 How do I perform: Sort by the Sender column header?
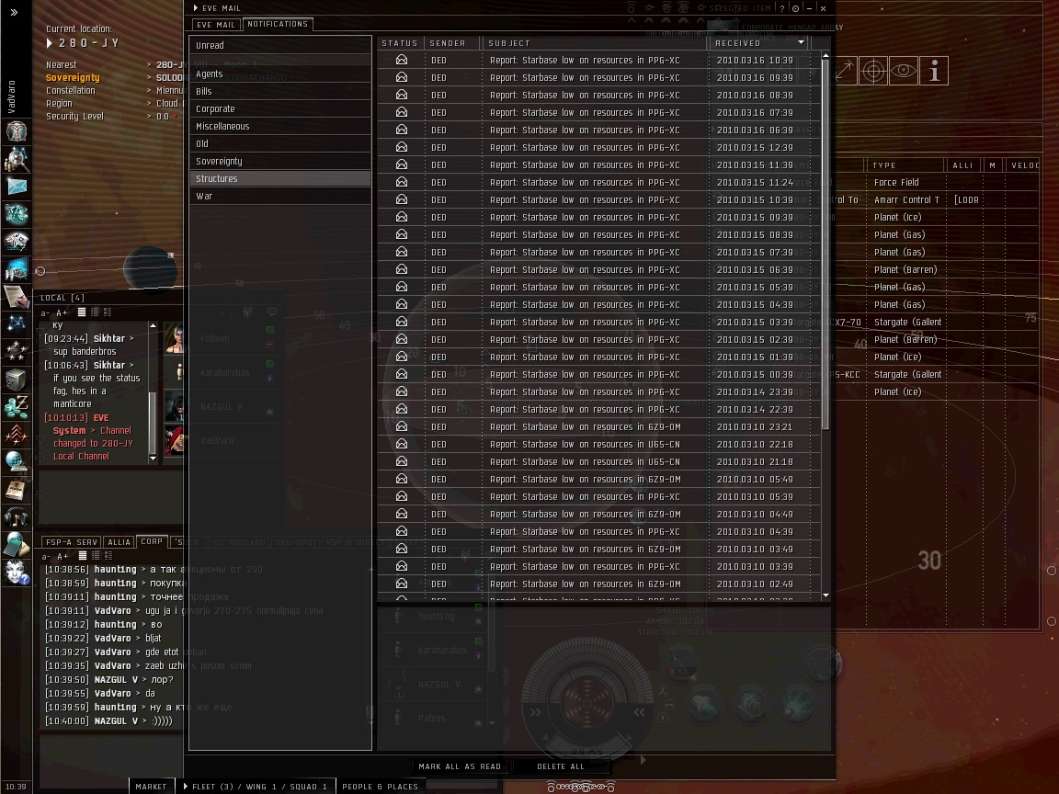point(452,42)
